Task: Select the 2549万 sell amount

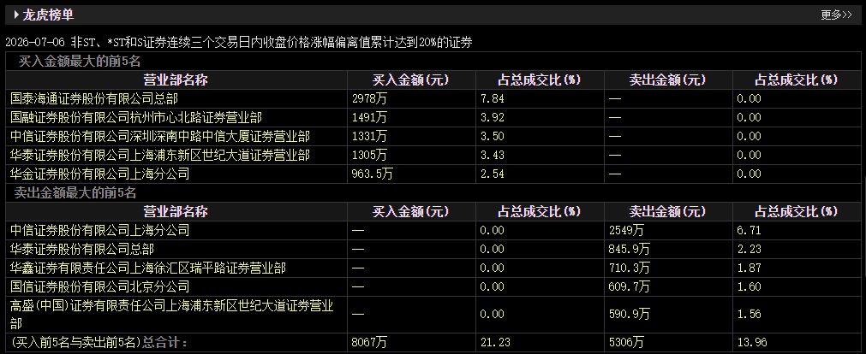Action: [626, 230]
